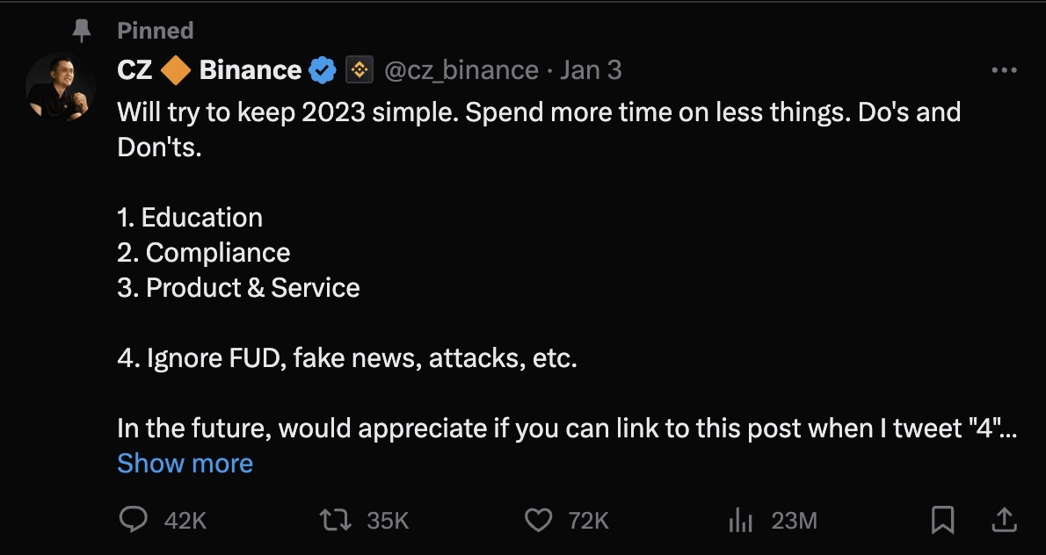Open the @cz_binance handle link
Image resolution: width=1046 pixels, height=555 pixels.
461,70
